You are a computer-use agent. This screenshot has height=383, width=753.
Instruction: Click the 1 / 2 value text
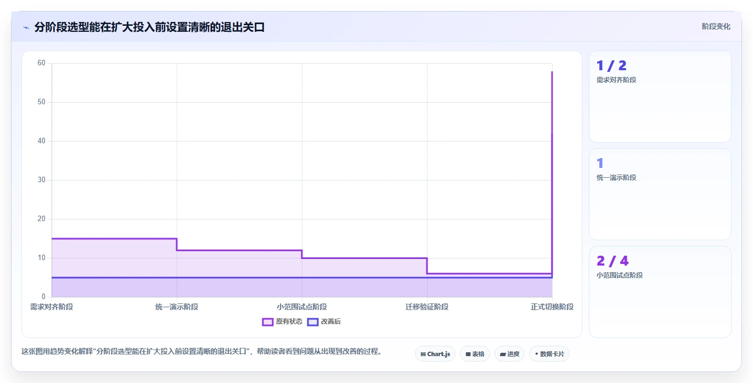point(611,66)
